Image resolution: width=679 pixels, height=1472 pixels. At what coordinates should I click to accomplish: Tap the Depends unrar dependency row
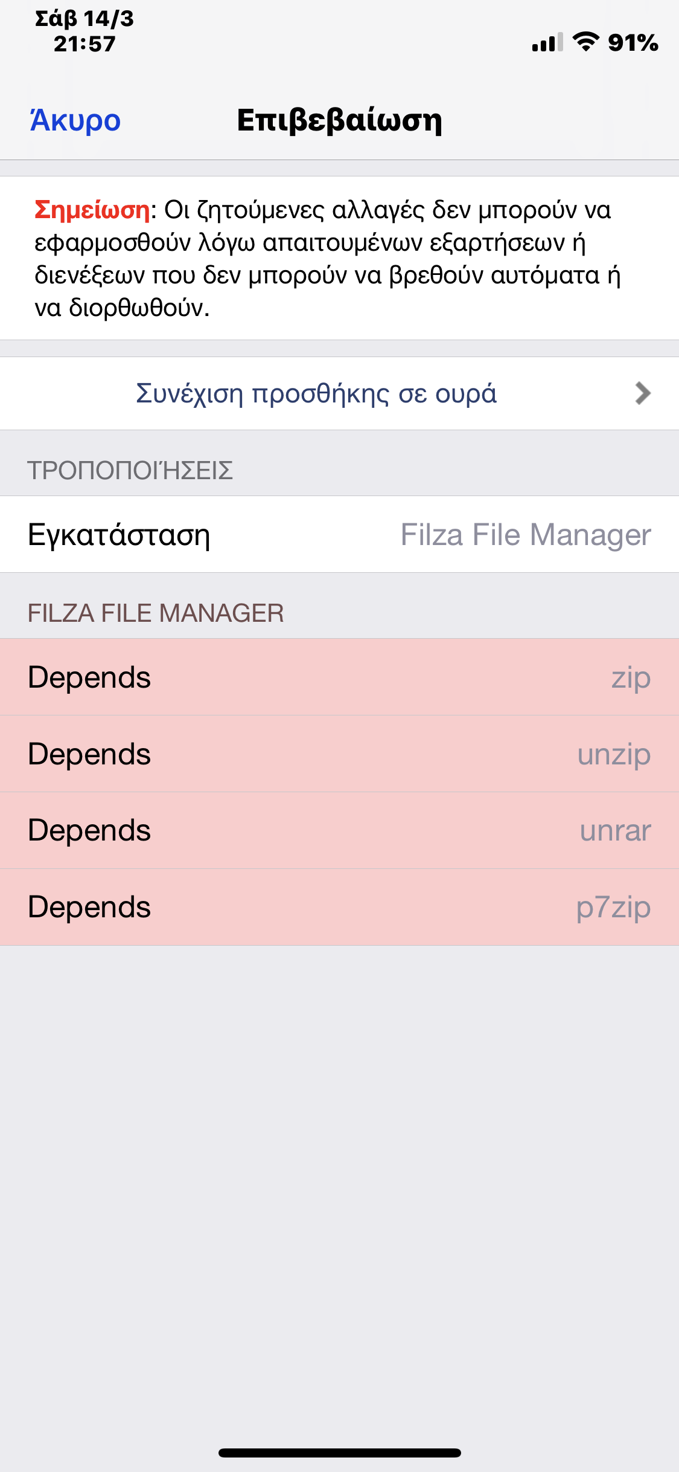(339, 831)
